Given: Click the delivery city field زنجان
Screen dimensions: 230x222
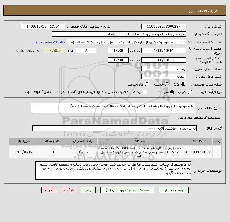Looking at the screenshot, I should click(x=164, y=76).
